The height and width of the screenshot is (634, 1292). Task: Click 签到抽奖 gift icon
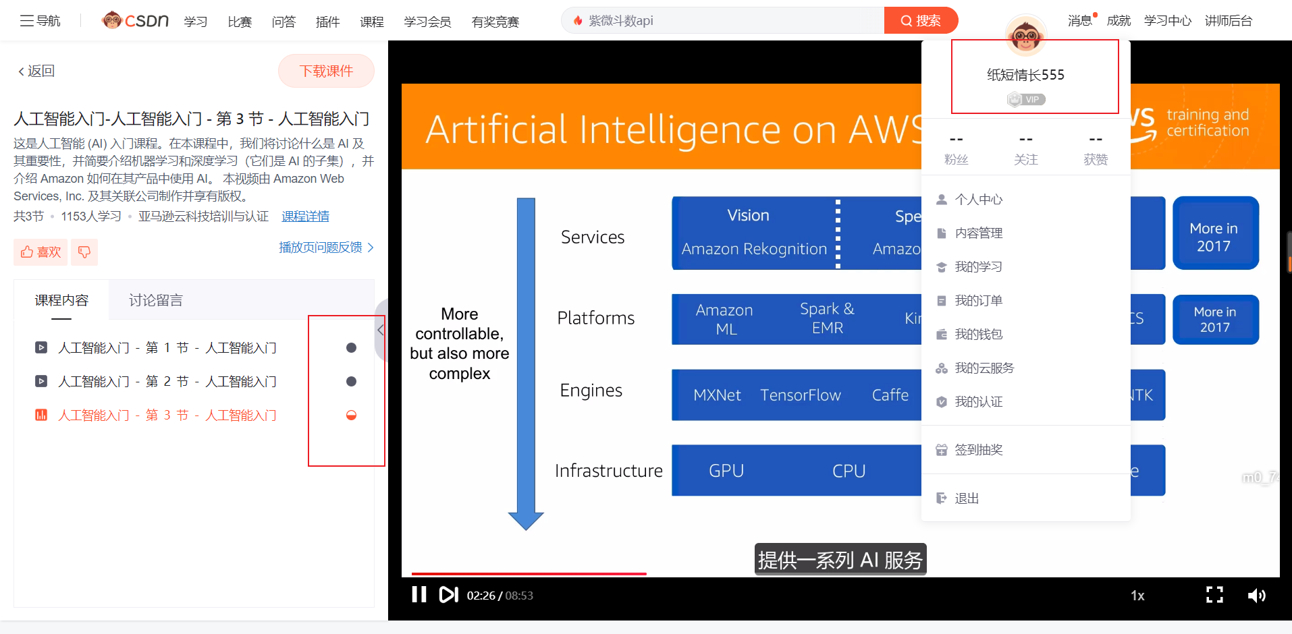pos(942,450)
